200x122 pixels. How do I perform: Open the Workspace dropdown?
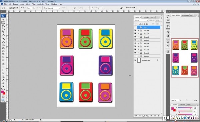point(130,8)
